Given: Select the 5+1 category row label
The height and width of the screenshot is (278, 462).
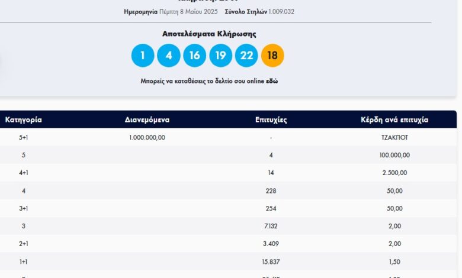Looking at the screenshot, I should [24, 137].
